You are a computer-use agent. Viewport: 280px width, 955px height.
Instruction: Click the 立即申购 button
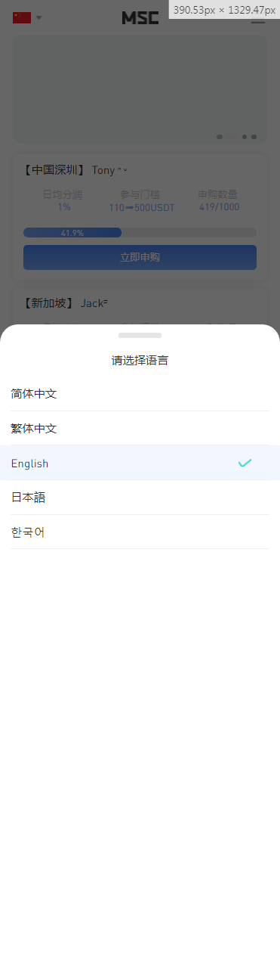pos(140,257)
